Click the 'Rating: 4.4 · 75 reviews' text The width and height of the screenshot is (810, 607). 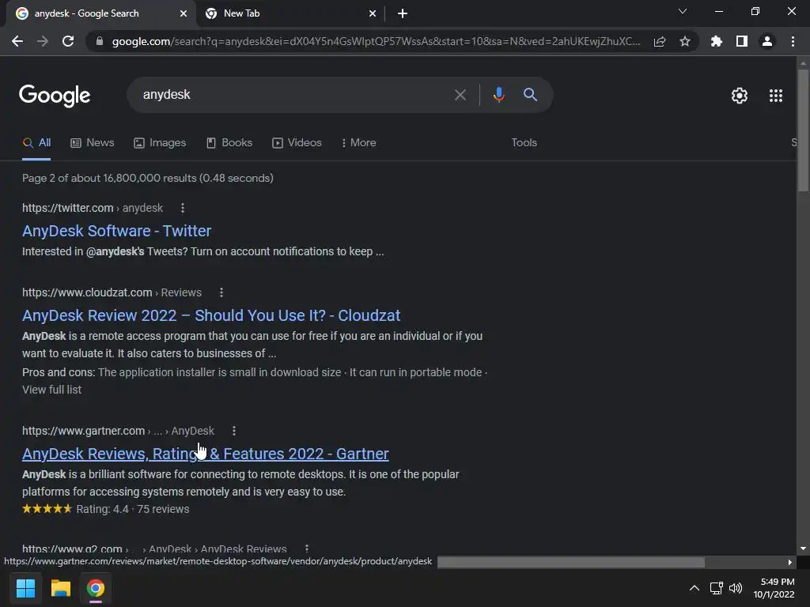point(133,510)
